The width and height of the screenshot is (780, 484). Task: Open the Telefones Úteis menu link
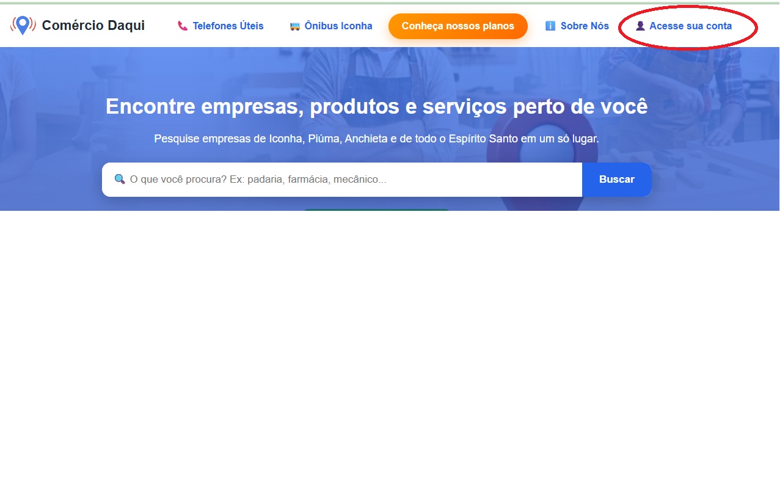(x=228, y=26)
